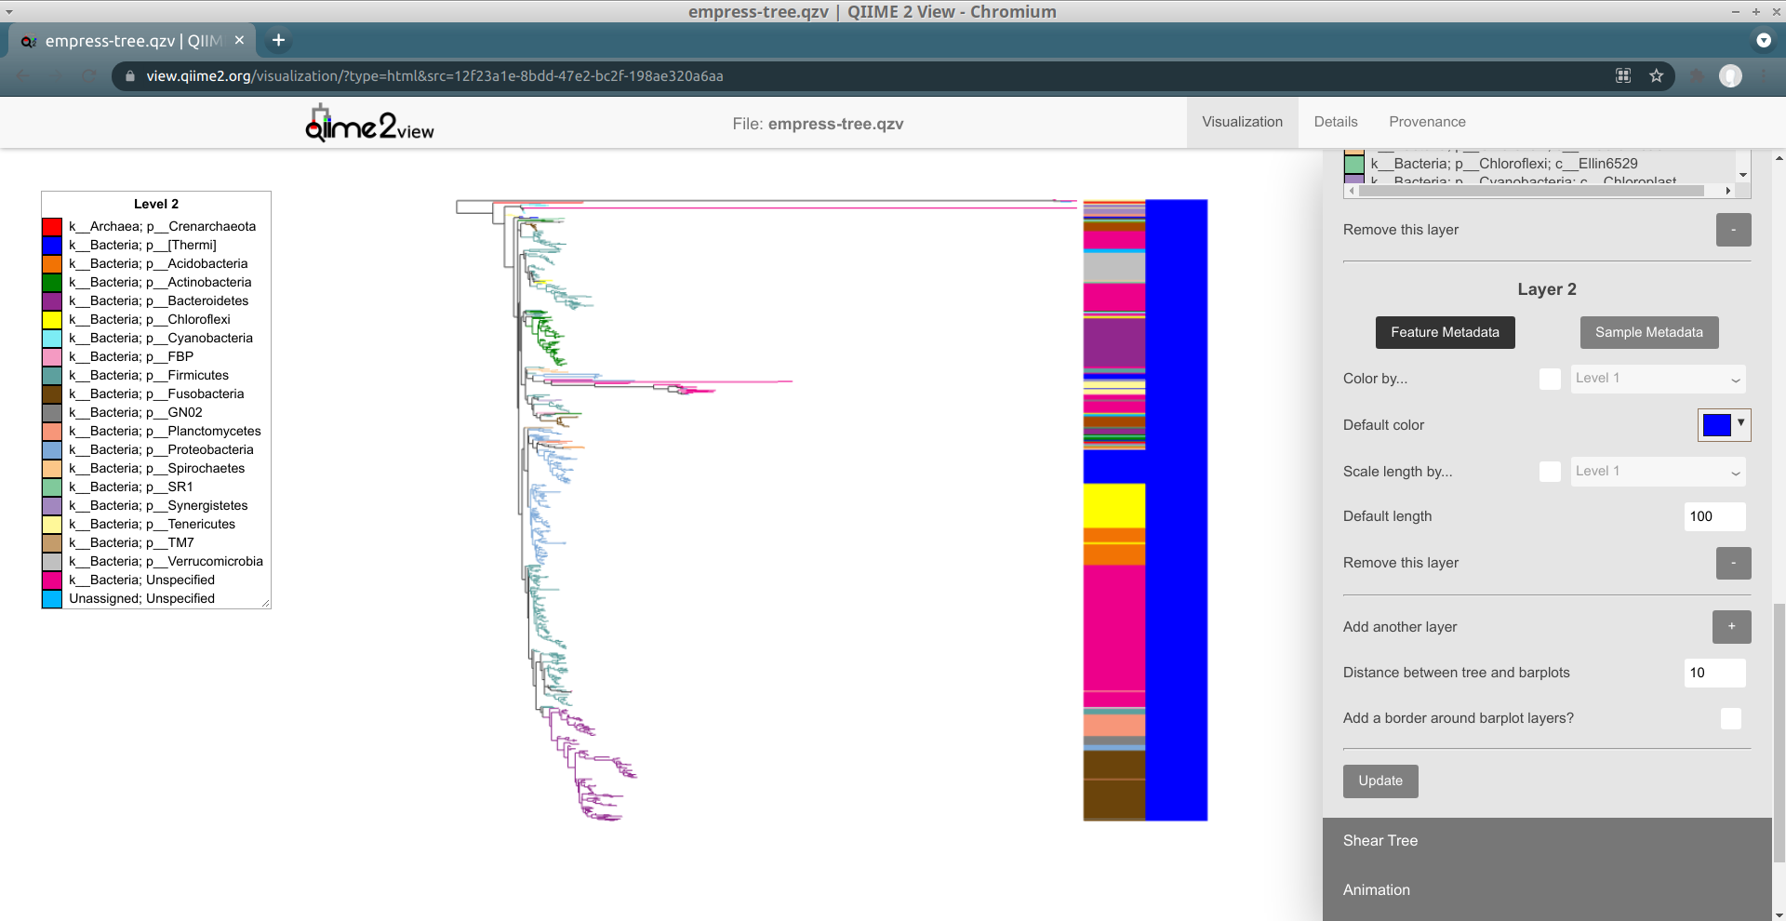
Task: Open the Shear Tree section
Action: coord(1379,840)
